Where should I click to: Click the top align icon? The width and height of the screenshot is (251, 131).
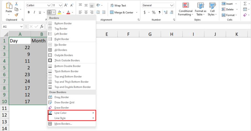(x=80, y=5)
